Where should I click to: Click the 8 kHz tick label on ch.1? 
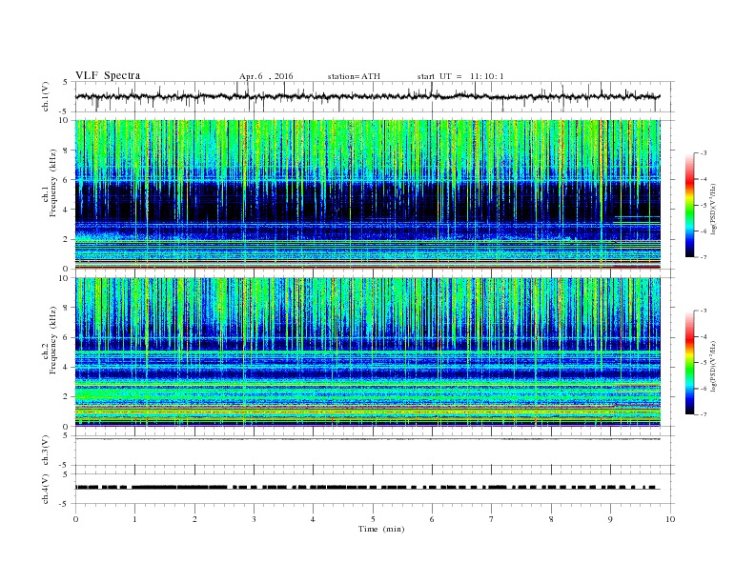pyautogui.click(x=66, y=151)
